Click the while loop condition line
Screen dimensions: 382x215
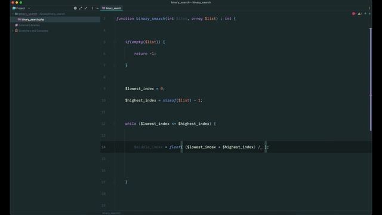(170, 124)
